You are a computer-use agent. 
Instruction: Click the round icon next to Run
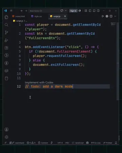coord(107,16)
